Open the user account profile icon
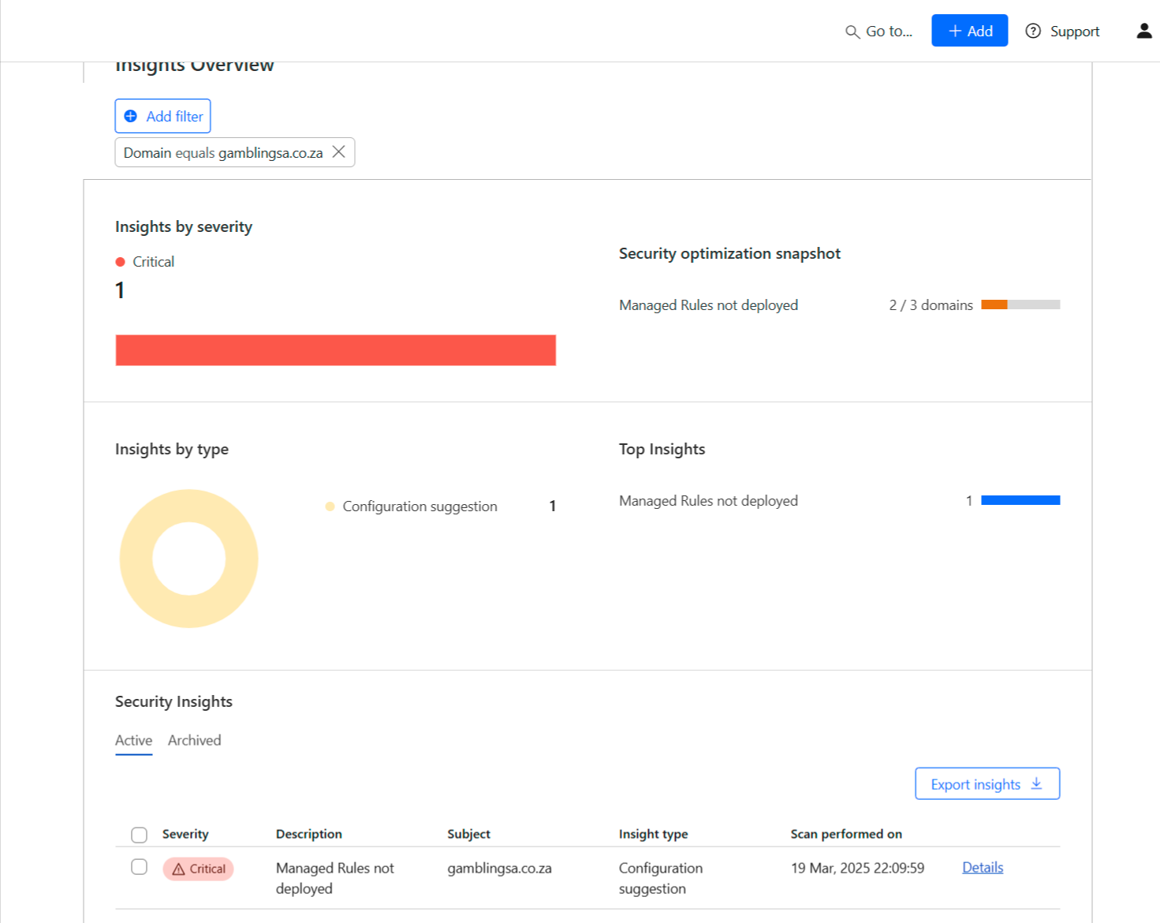Image resolution: width=1160 pixels, height=923 pixels. point(1143,31)
